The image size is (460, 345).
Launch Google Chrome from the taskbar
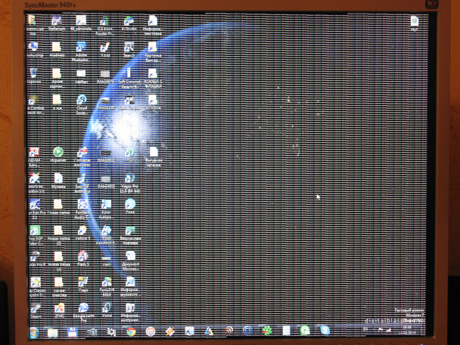click(x=131, y=331)
